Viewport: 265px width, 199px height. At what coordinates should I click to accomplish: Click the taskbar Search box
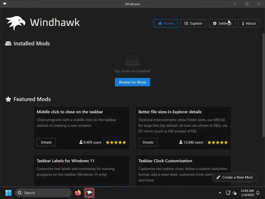coord(43,193)
